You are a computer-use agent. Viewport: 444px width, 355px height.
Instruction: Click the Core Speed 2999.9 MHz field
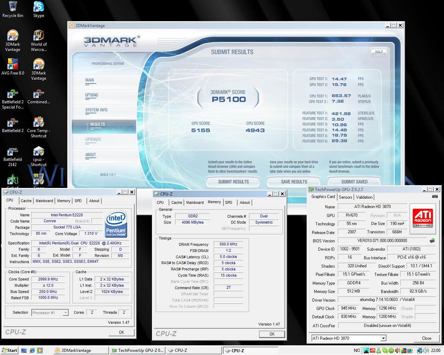point(48,279)
